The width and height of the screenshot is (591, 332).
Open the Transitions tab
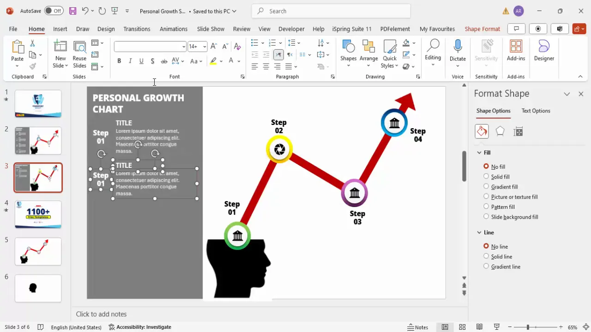[x=137, y=29]
